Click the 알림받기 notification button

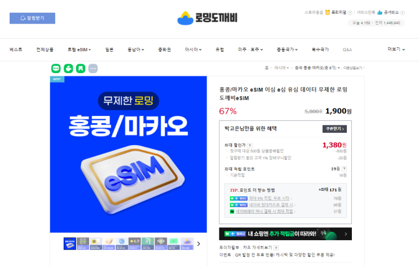32,18
